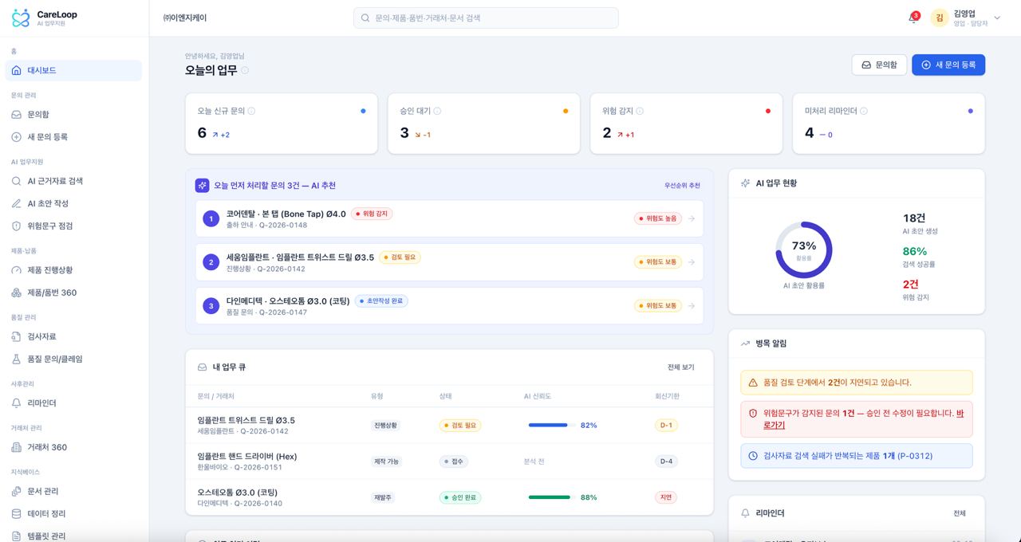Screen dimensions: 1021x542
Task: Click the 88% AI confidence bar
Action: [x=552, y=497]
